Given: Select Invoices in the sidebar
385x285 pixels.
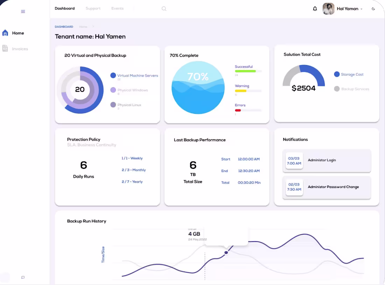Looking at the screenshot, I should pos(20,49).
